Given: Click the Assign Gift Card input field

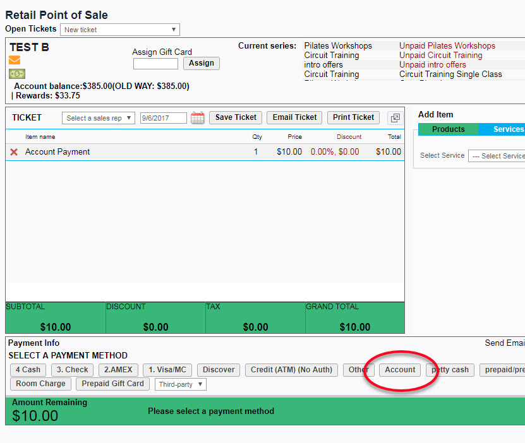Looking at the screenshot, I should (x=155, y=64).
